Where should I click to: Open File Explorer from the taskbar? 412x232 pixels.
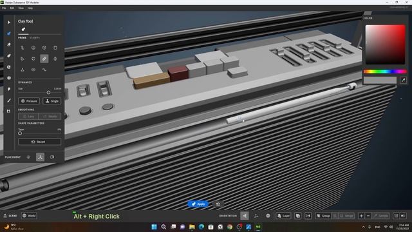(x=192, y=227)
